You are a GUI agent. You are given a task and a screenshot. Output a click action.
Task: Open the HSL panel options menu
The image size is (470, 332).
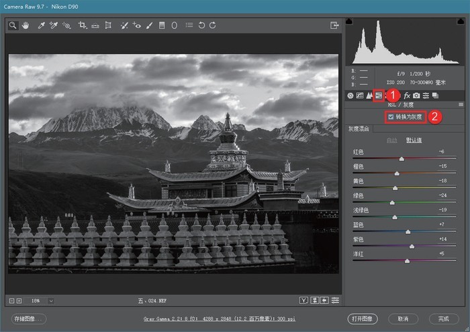click(x=461, y=105)
